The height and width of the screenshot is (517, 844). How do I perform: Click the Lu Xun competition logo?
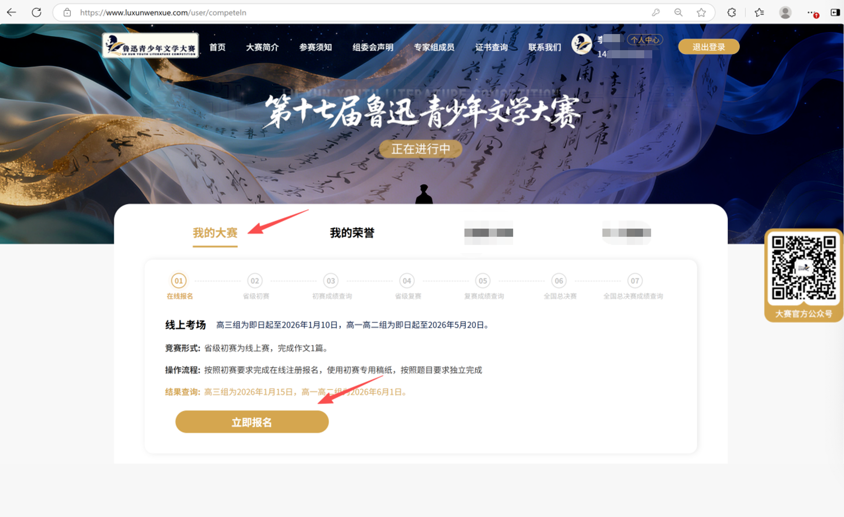pos(151,45)
